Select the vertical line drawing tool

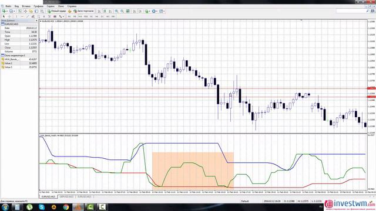pyautogui.click(x=16, y=16)
